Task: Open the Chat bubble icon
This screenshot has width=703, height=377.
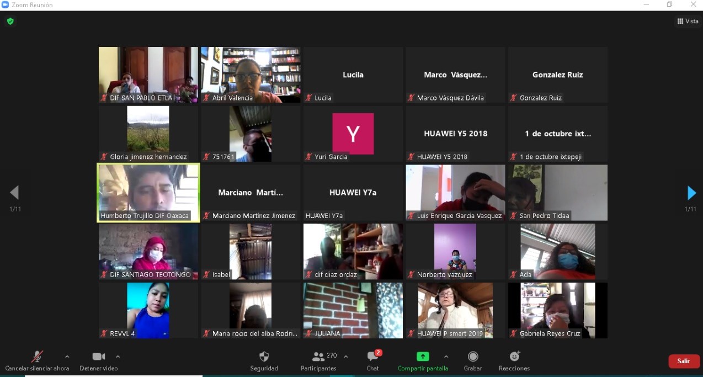Action: click(372, 357)
